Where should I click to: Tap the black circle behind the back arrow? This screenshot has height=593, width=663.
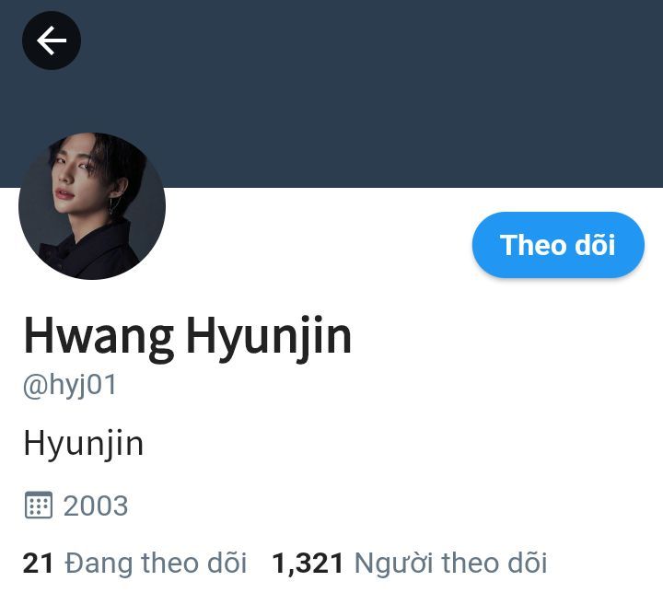[52, 41]
